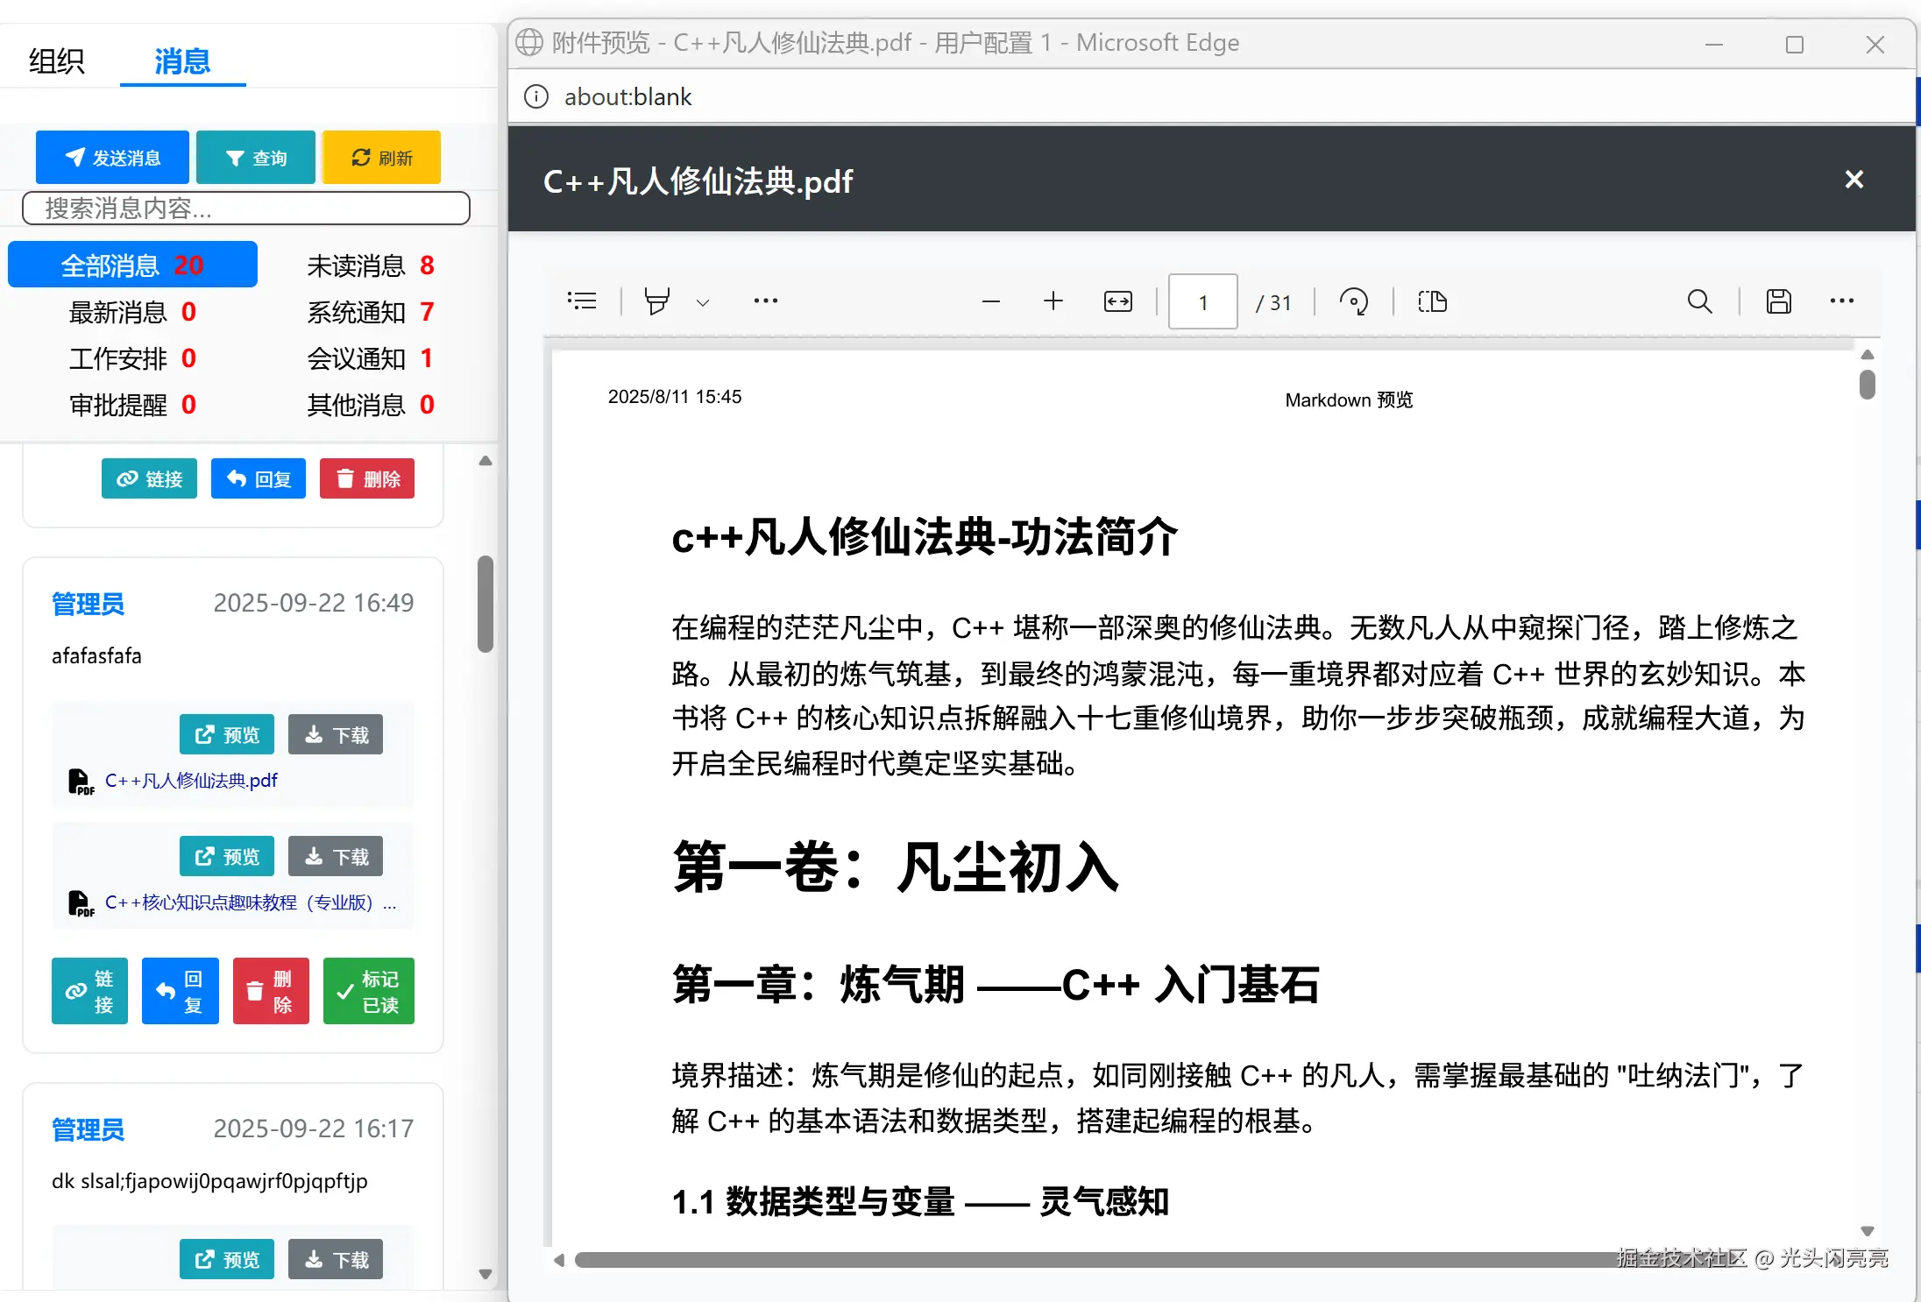Open the PDF search magnifier
Image resolution: width=1921 pixels, height=1302 pixels.
[1699, 301]
